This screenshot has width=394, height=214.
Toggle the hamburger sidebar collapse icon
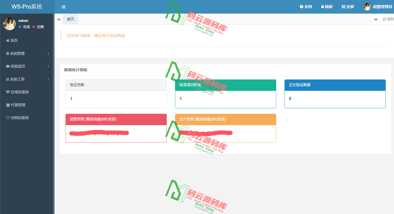coord(64,7)
